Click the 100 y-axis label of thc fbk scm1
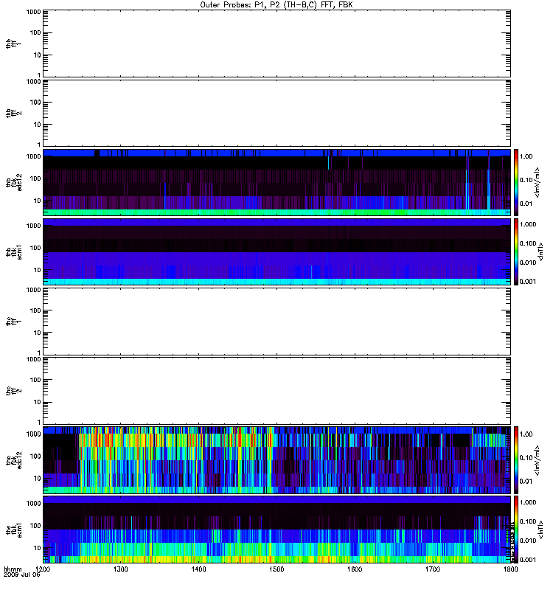 coord(35,525)
